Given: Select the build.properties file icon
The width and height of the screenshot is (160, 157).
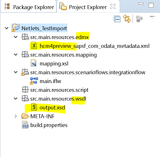Looking at the screenshot, I should tap(25, 125).
